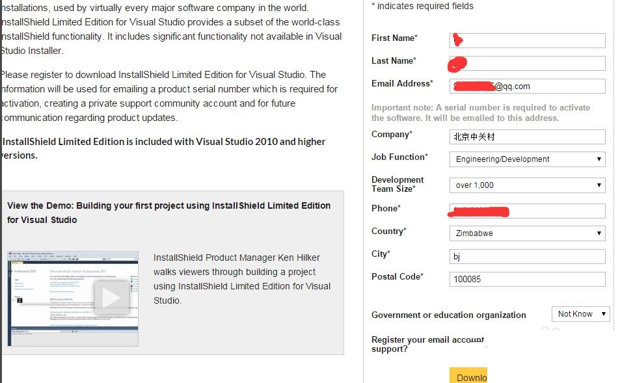Open the Job Function dropdown

coord(527,159)
